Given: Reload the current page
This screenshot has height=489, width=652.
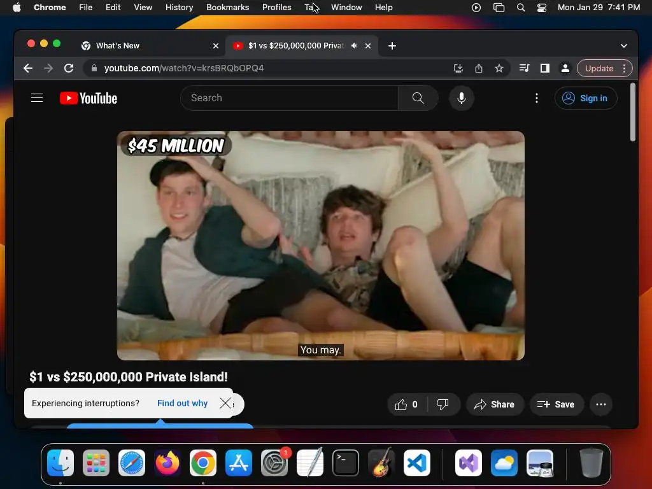Looking at the screenshot, I should click(x=69, y=68).
